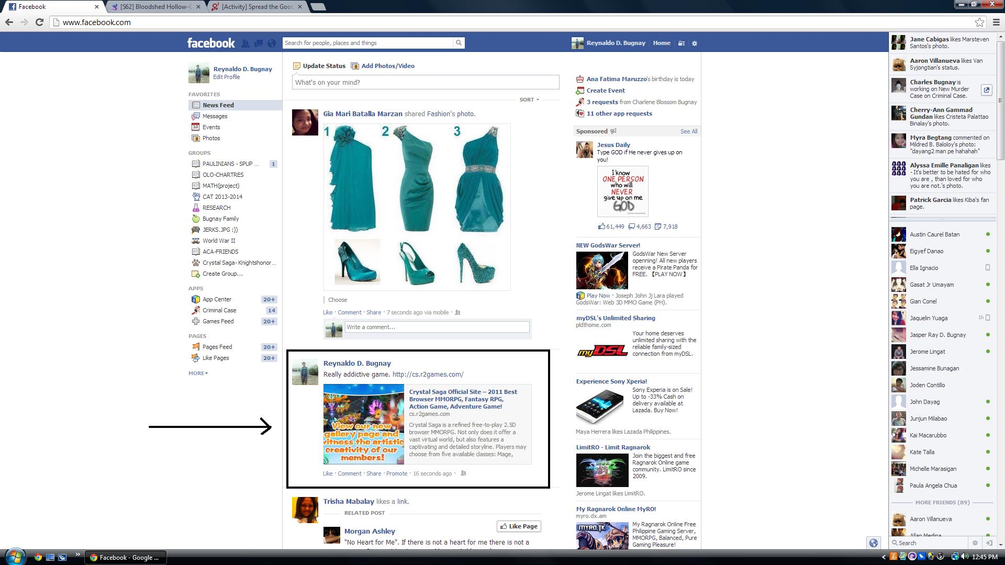This screenshot has width=1005, height=565.
Task: Switch to the Bloodshed Hollow browser tab
Action: (155, 7)
